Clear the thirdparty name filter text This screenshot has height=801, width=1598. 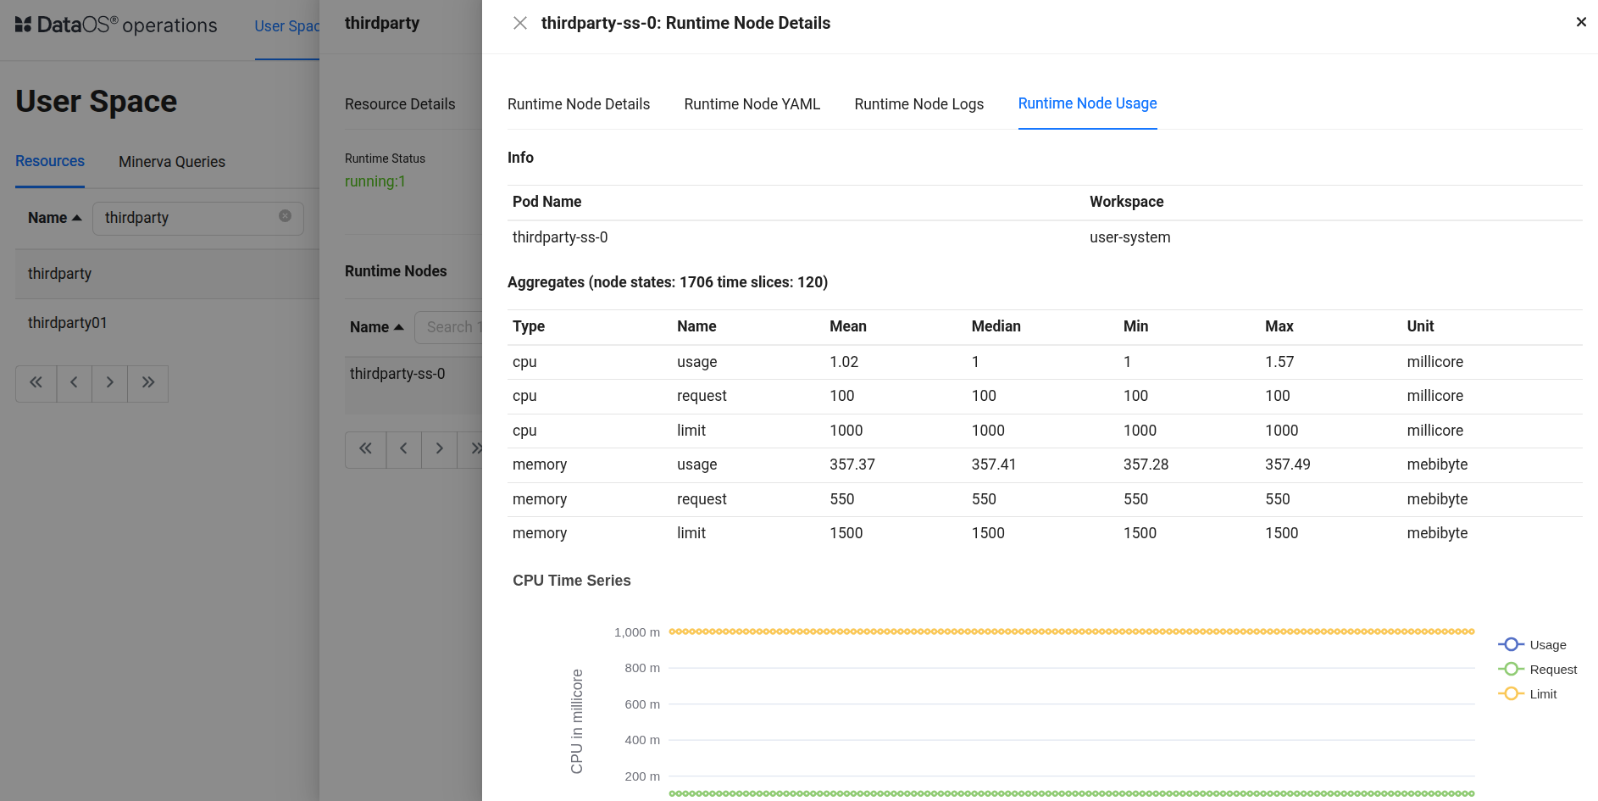pyautogui.click(x=285, y=216)
